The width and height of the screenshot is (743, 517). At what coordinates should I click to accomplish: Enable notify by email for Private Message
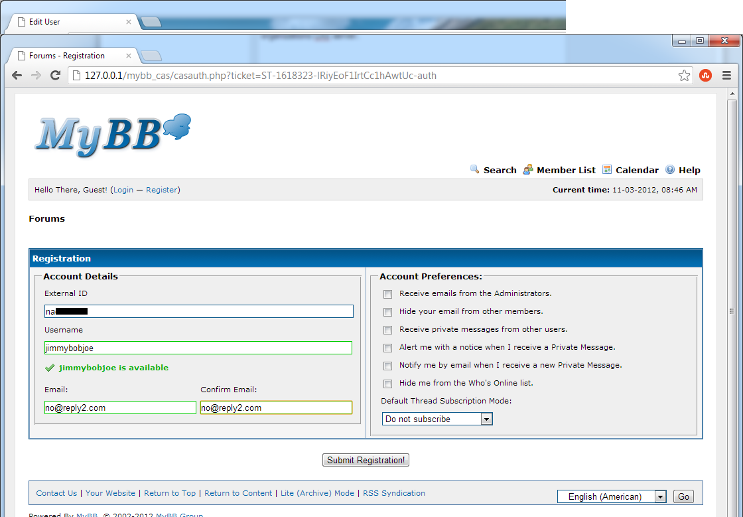point(387,366)
